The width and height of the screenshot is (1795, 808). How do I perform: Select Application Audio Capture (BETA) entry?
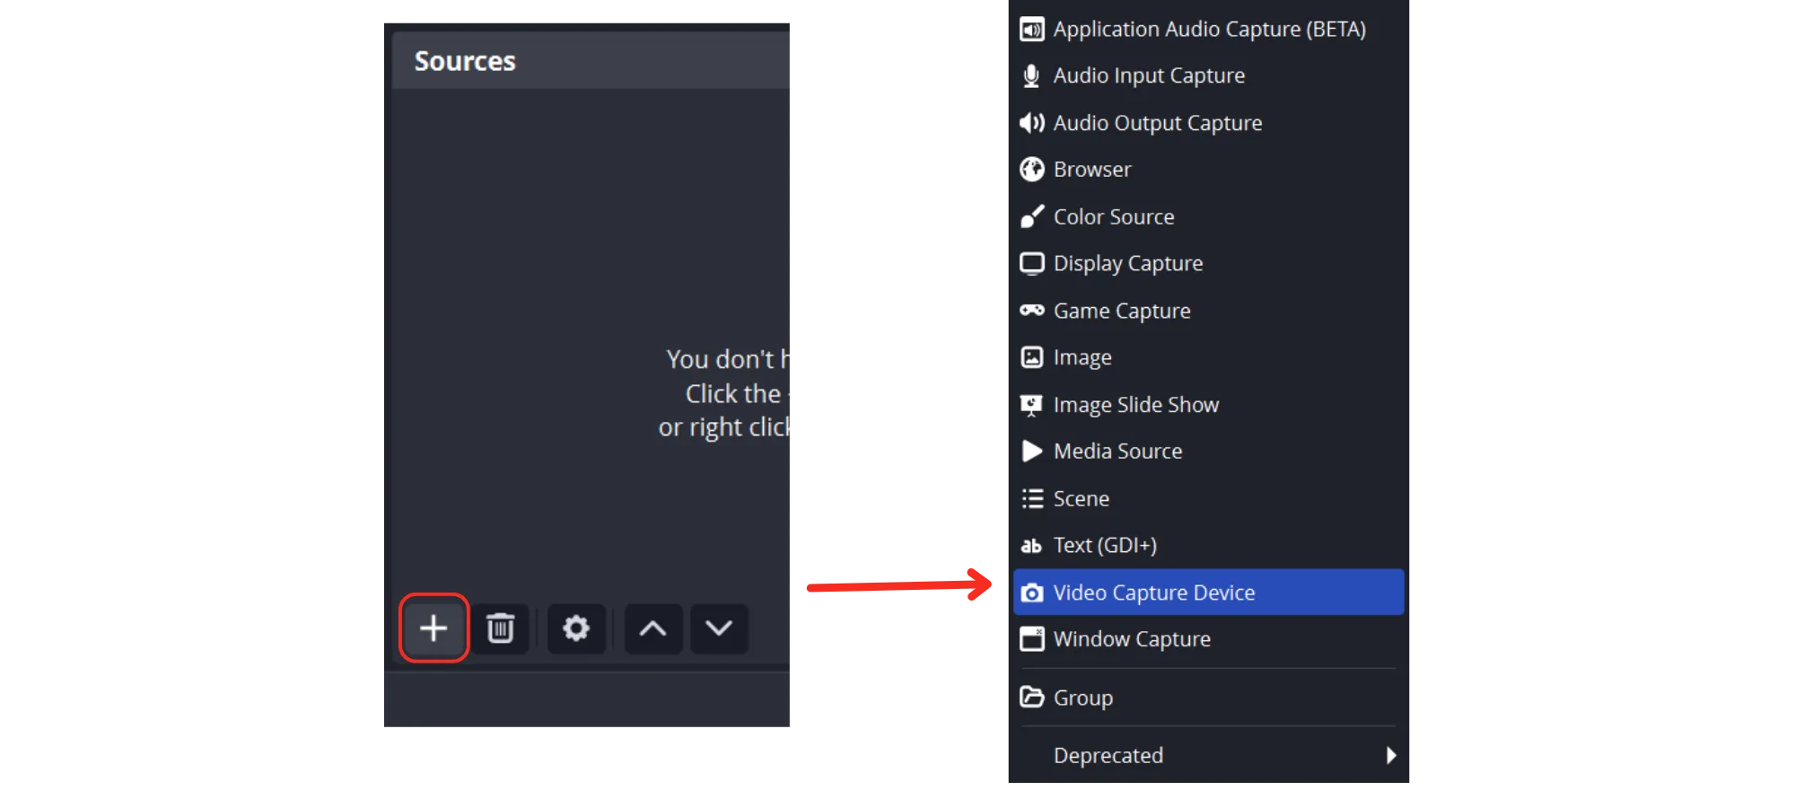point(1209,30)
